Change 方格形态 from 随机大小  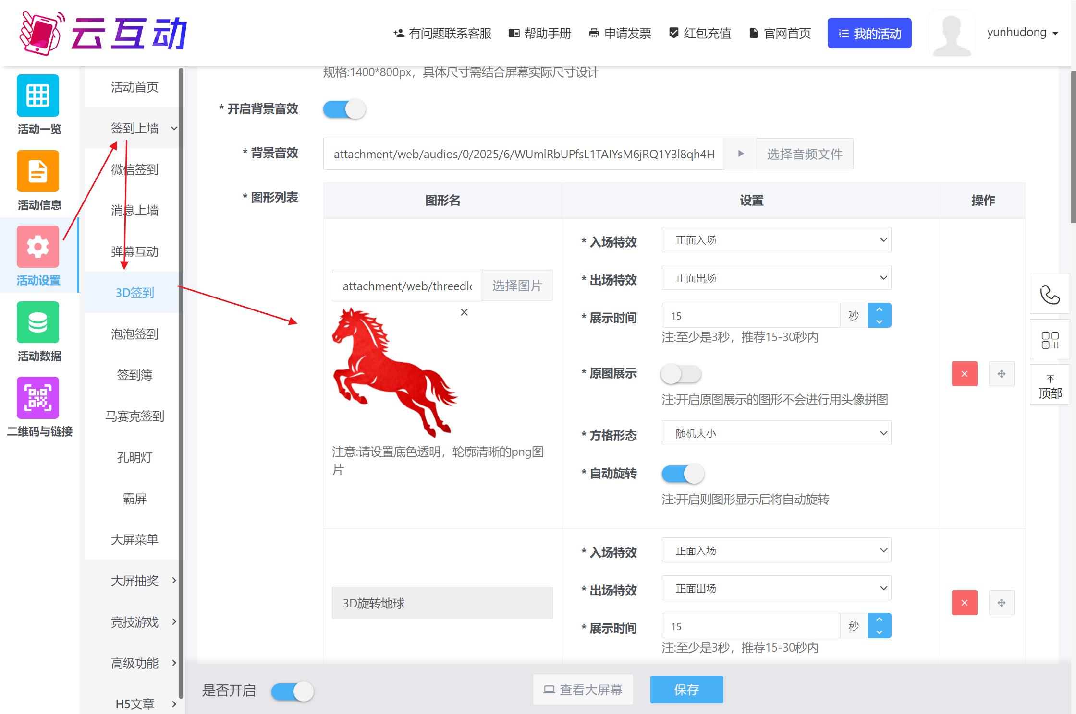click(x=776, y=433)
